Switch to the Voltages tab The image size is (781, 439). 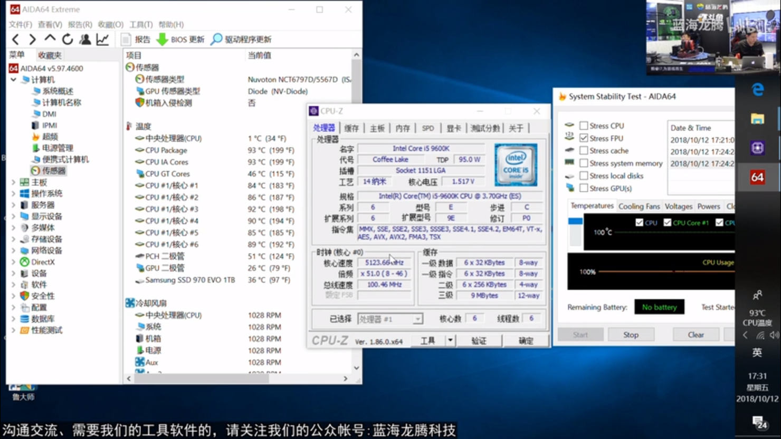click(679, 207)
